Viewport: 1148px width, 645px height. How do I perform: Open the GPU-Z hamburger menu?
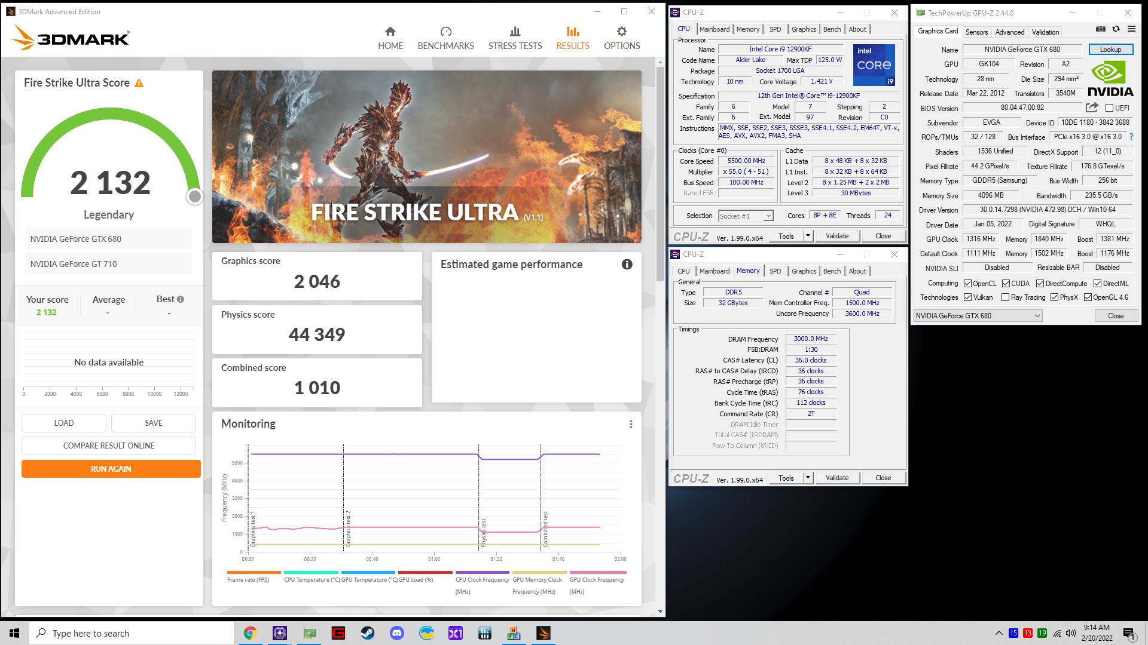[1131, 29]
